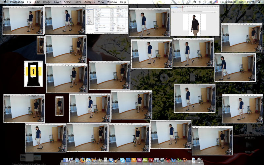Open the Analysis menu
This screenshot has width=264, height=165.
89,2
